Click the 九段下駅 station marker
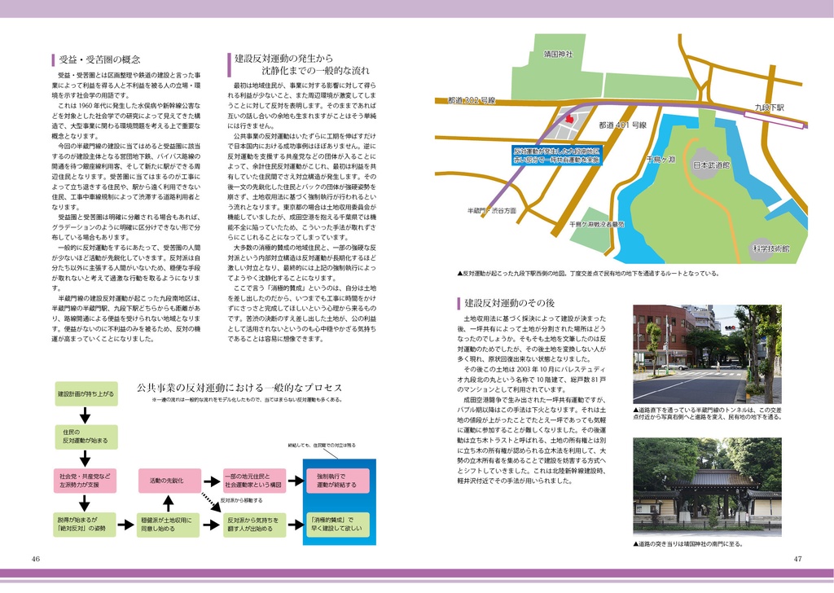The height and width of the screenshot is (593, 834). click(x=770, y=107)
